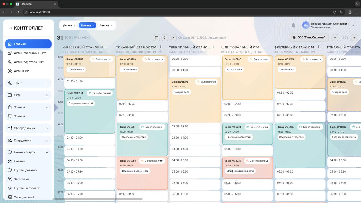Expand the Оборудование sidebar section
This screenshot has height=203, width=361.
tap(28, 128)
